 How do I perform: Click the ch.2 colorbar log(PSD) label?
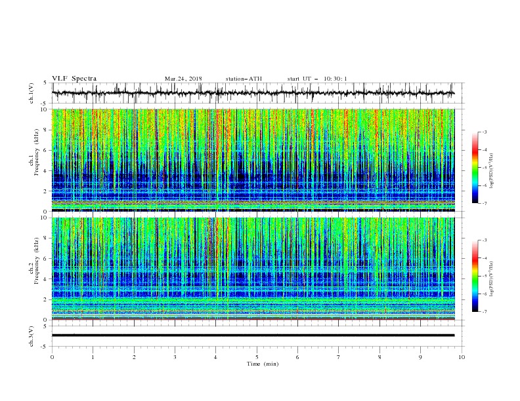tap(492, 279)
